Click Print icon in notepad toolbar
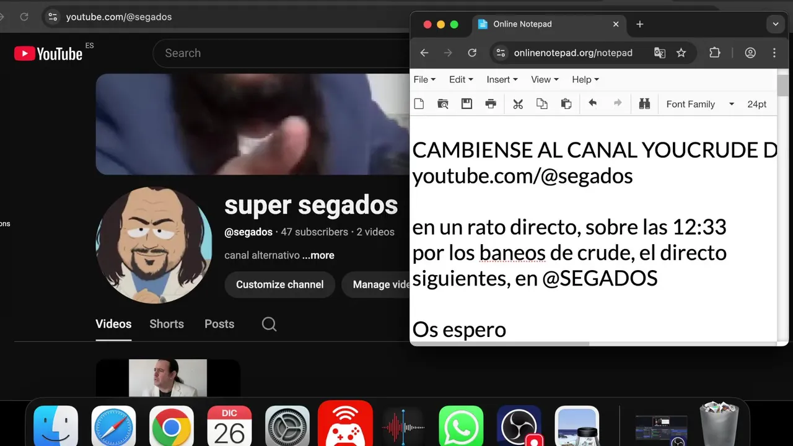The image size is (793, 446). [x=491, y=104]
